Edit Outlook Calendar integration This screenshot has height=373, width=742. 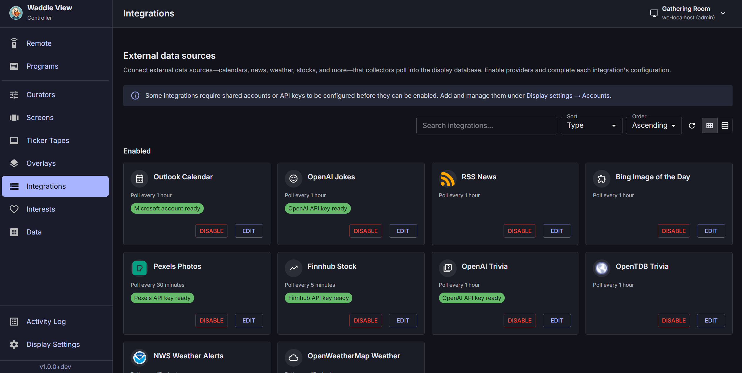pos(249,231)
